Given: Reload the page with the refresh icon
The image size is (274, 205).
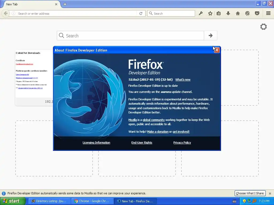Looking at the screenshot, I should [x=141, y=13].
